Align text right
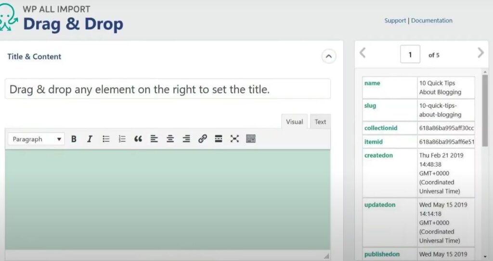The image size is (493, 261). (186, 139)
